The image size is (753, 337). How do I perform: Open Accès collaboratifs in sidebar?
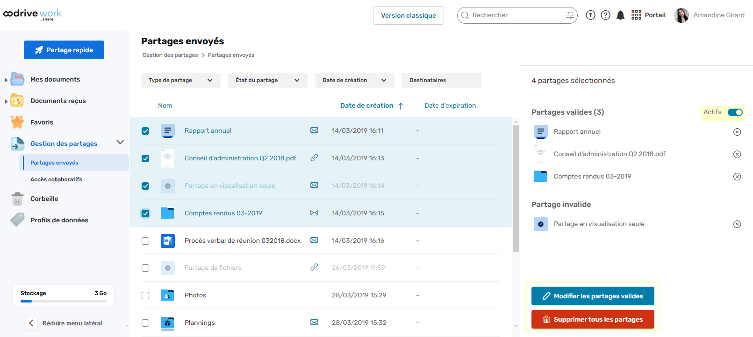point(56,179)
